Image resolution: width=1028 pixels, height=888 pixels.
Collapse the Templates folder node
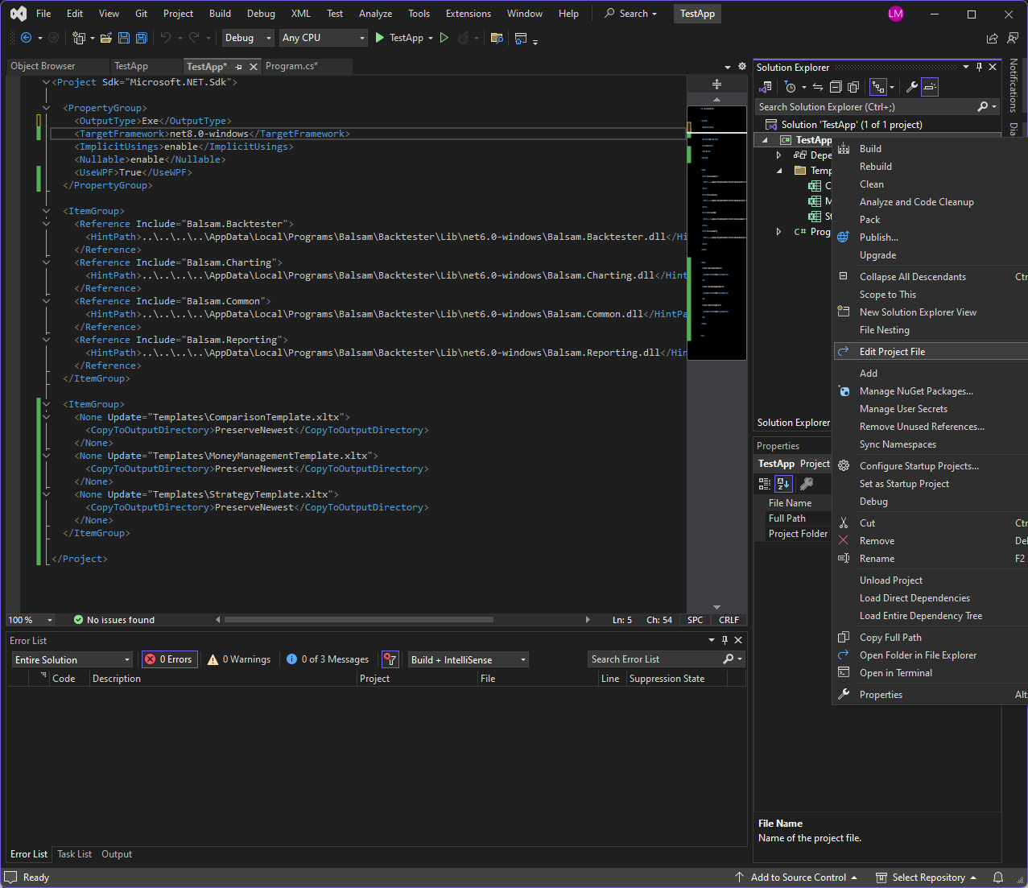(x=778, y=171)
